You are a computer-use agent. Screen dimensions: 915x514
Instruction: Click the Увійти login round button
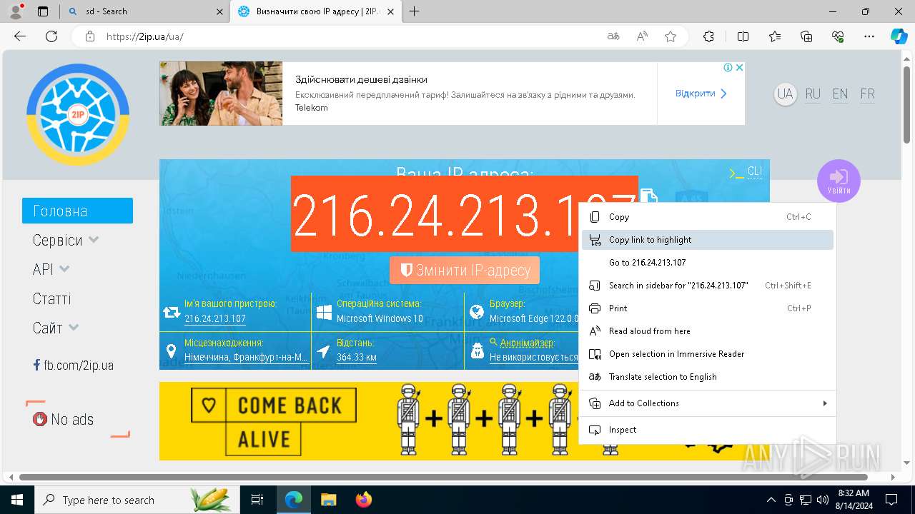point(839,181)
